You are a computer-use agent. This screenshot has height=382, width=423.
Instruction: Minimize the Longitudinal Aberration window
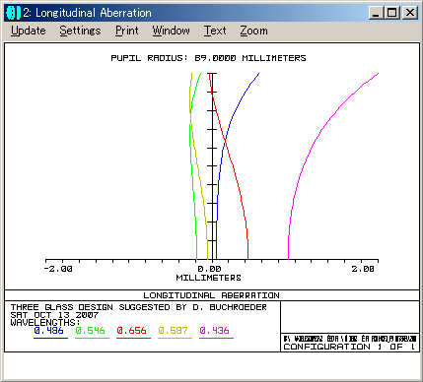pos(376,13)
